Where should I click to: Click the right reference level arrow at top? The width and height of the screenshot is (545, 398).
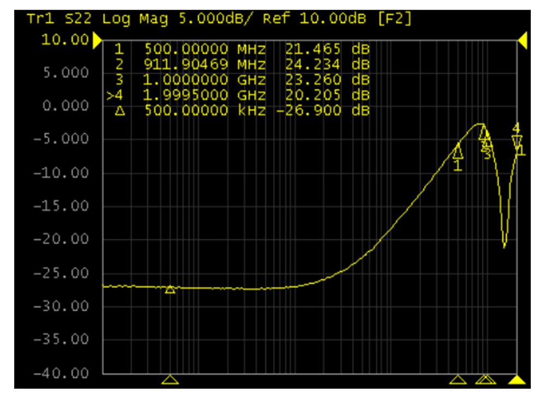[522, 40]
